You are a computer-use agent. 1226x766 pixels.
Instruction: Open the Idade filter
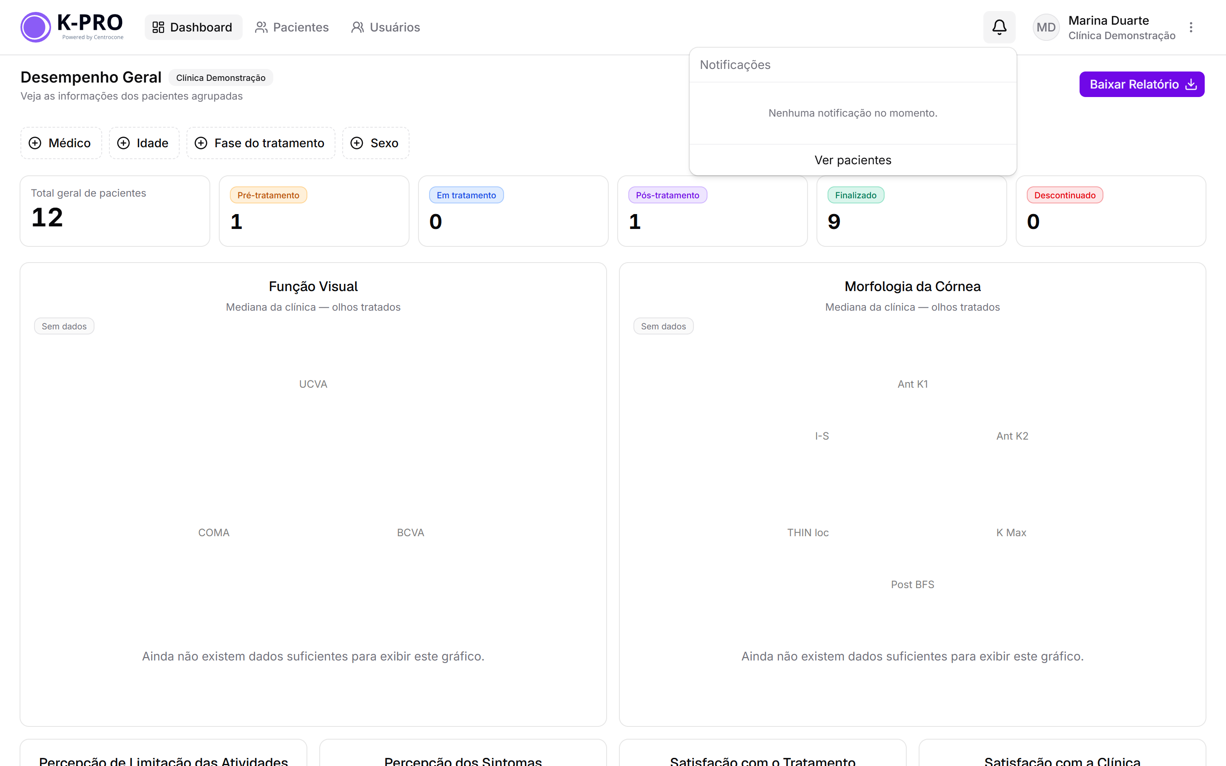(144, 143)
